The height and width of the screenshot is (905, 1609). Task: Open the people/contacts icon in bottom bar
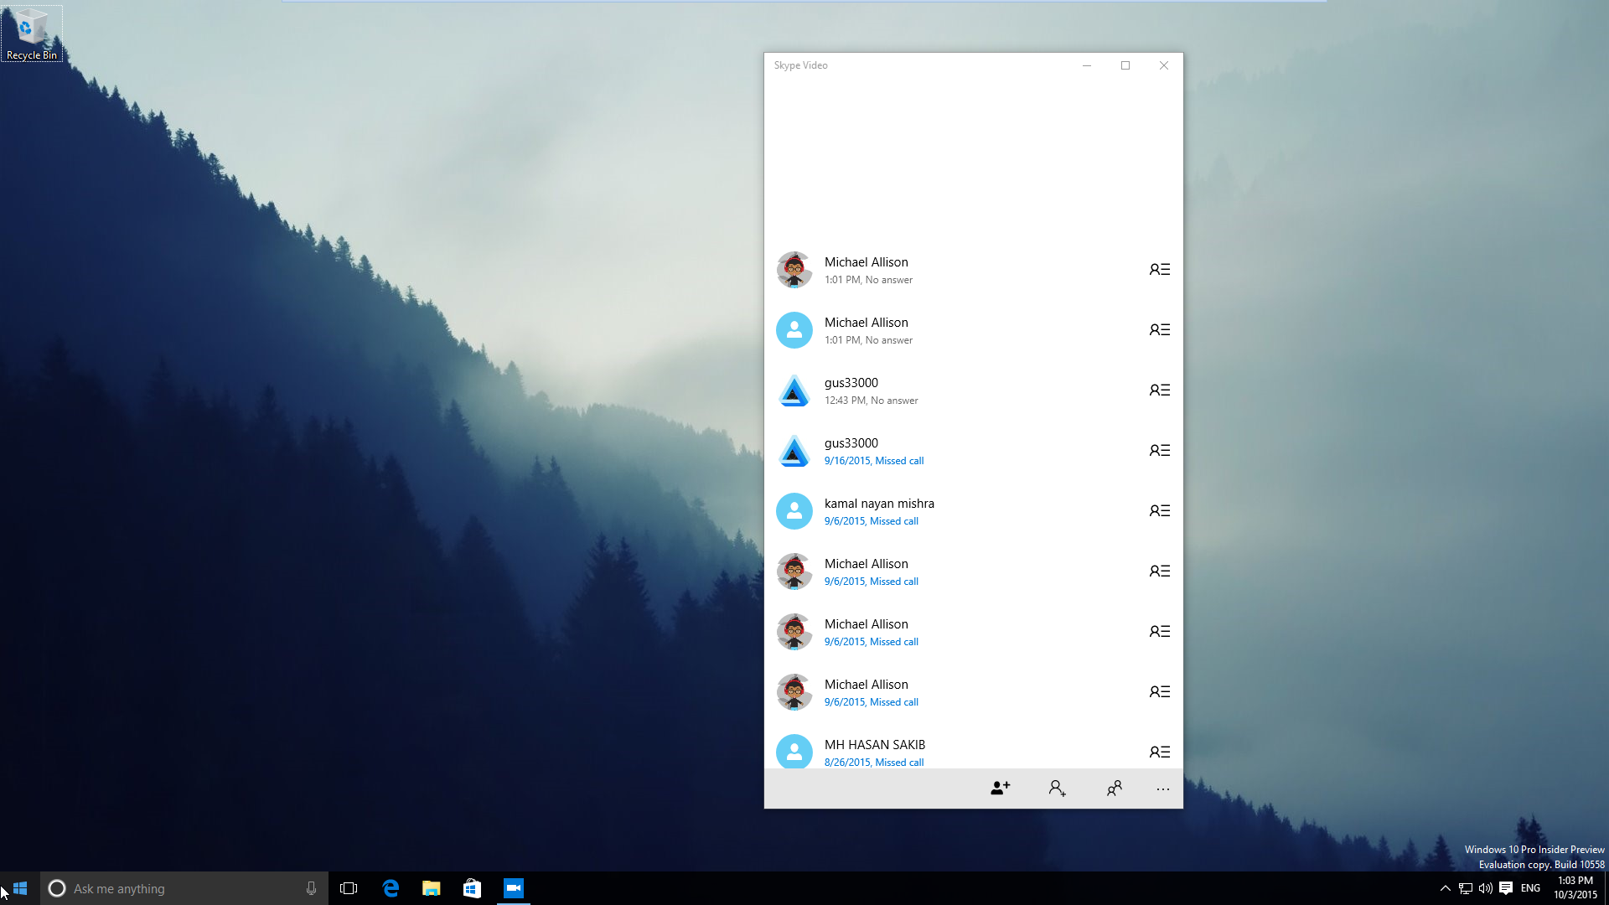click(1114, 789)
